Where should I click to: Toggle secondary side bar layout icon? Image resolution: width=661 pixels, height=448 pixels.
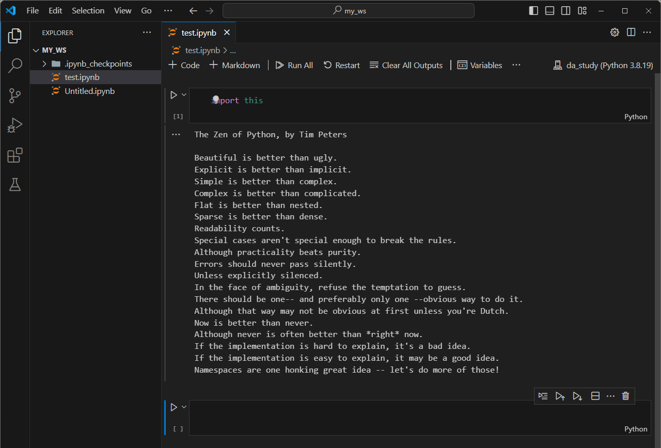coord(566,10)
